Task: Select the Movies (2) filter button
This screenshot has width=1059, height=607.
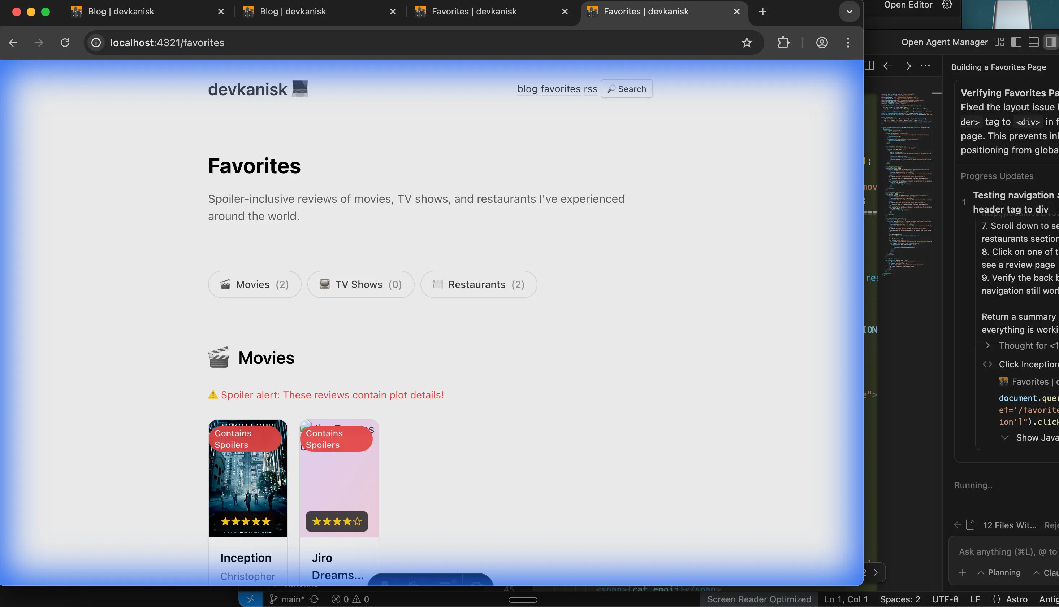Action: pyautogui.click(x=254, y=284)
